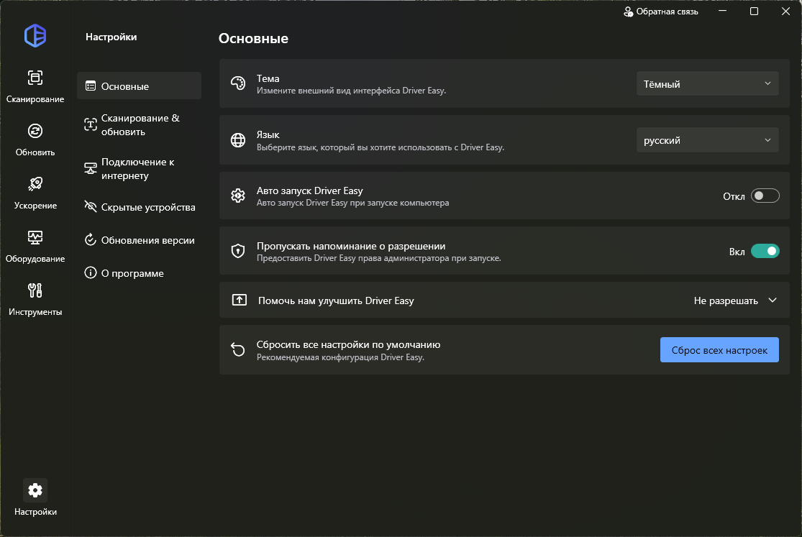The image size is (802, 537).
Task: Open the Сканирование section in sidebar
Action: (x=35, y=78)
